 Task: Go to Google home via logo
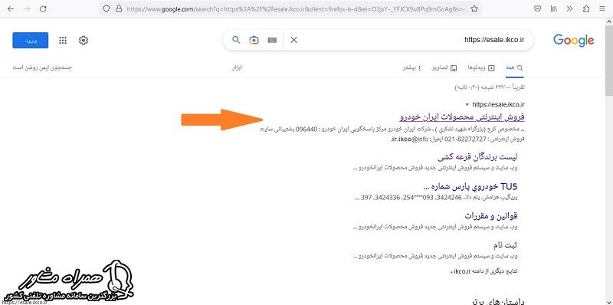pos(573,41)
